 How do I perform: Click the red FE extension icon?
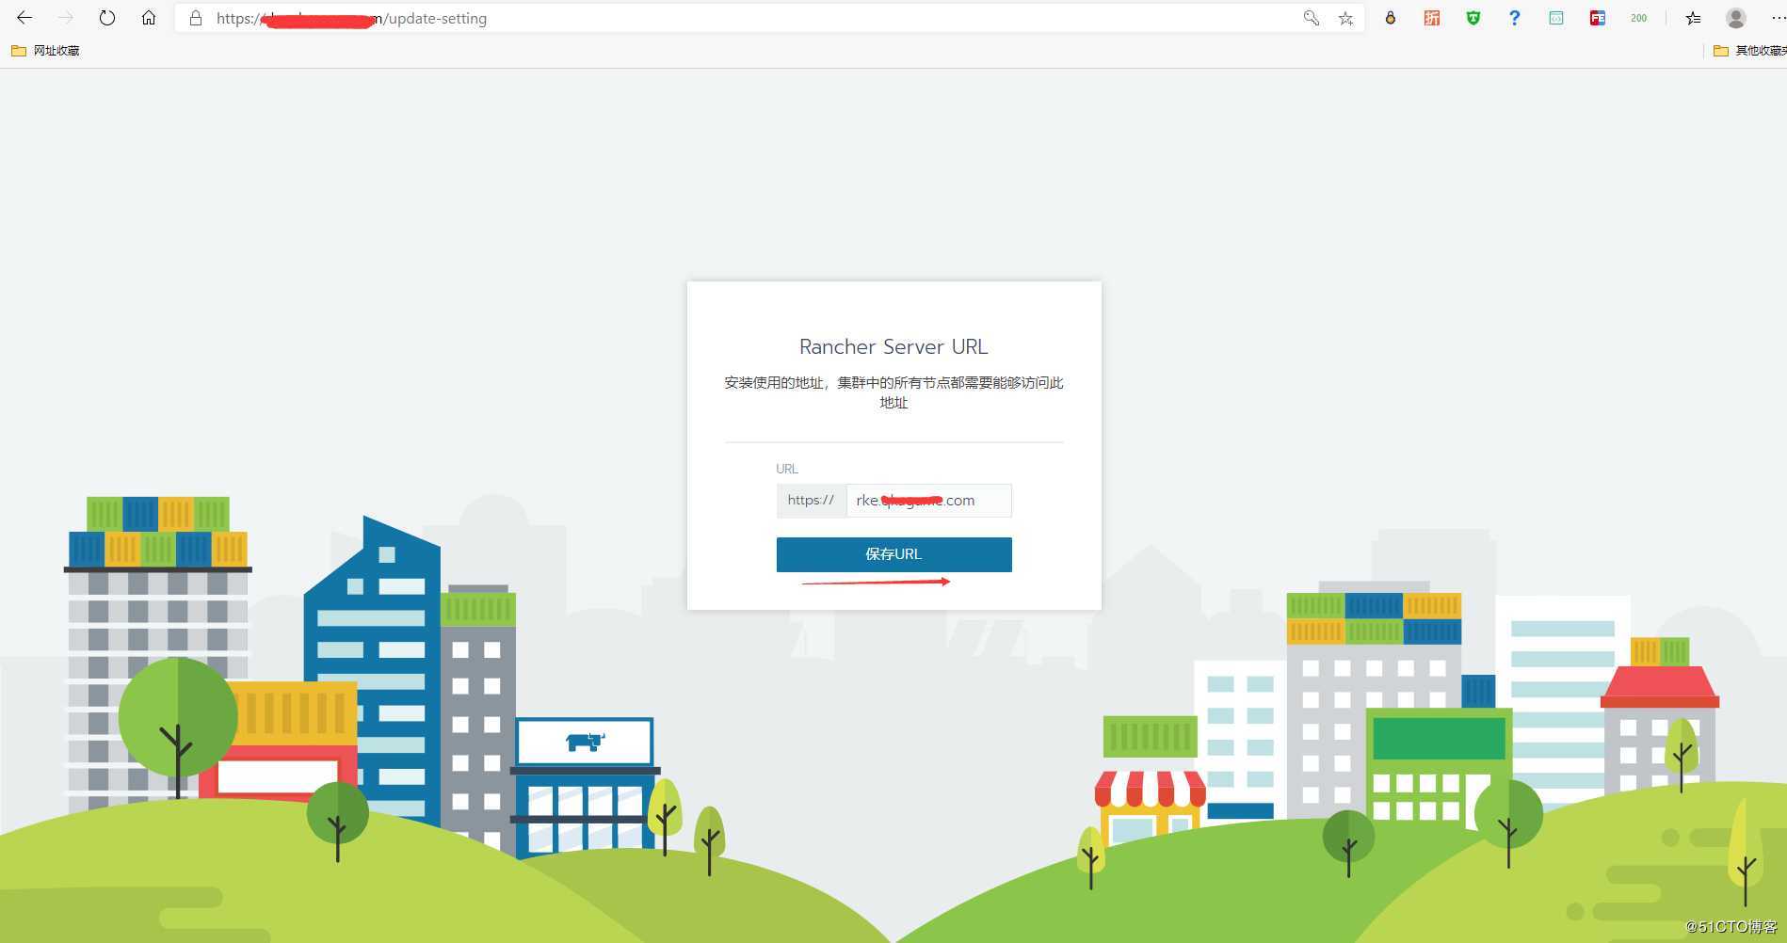coord(1598,18)
